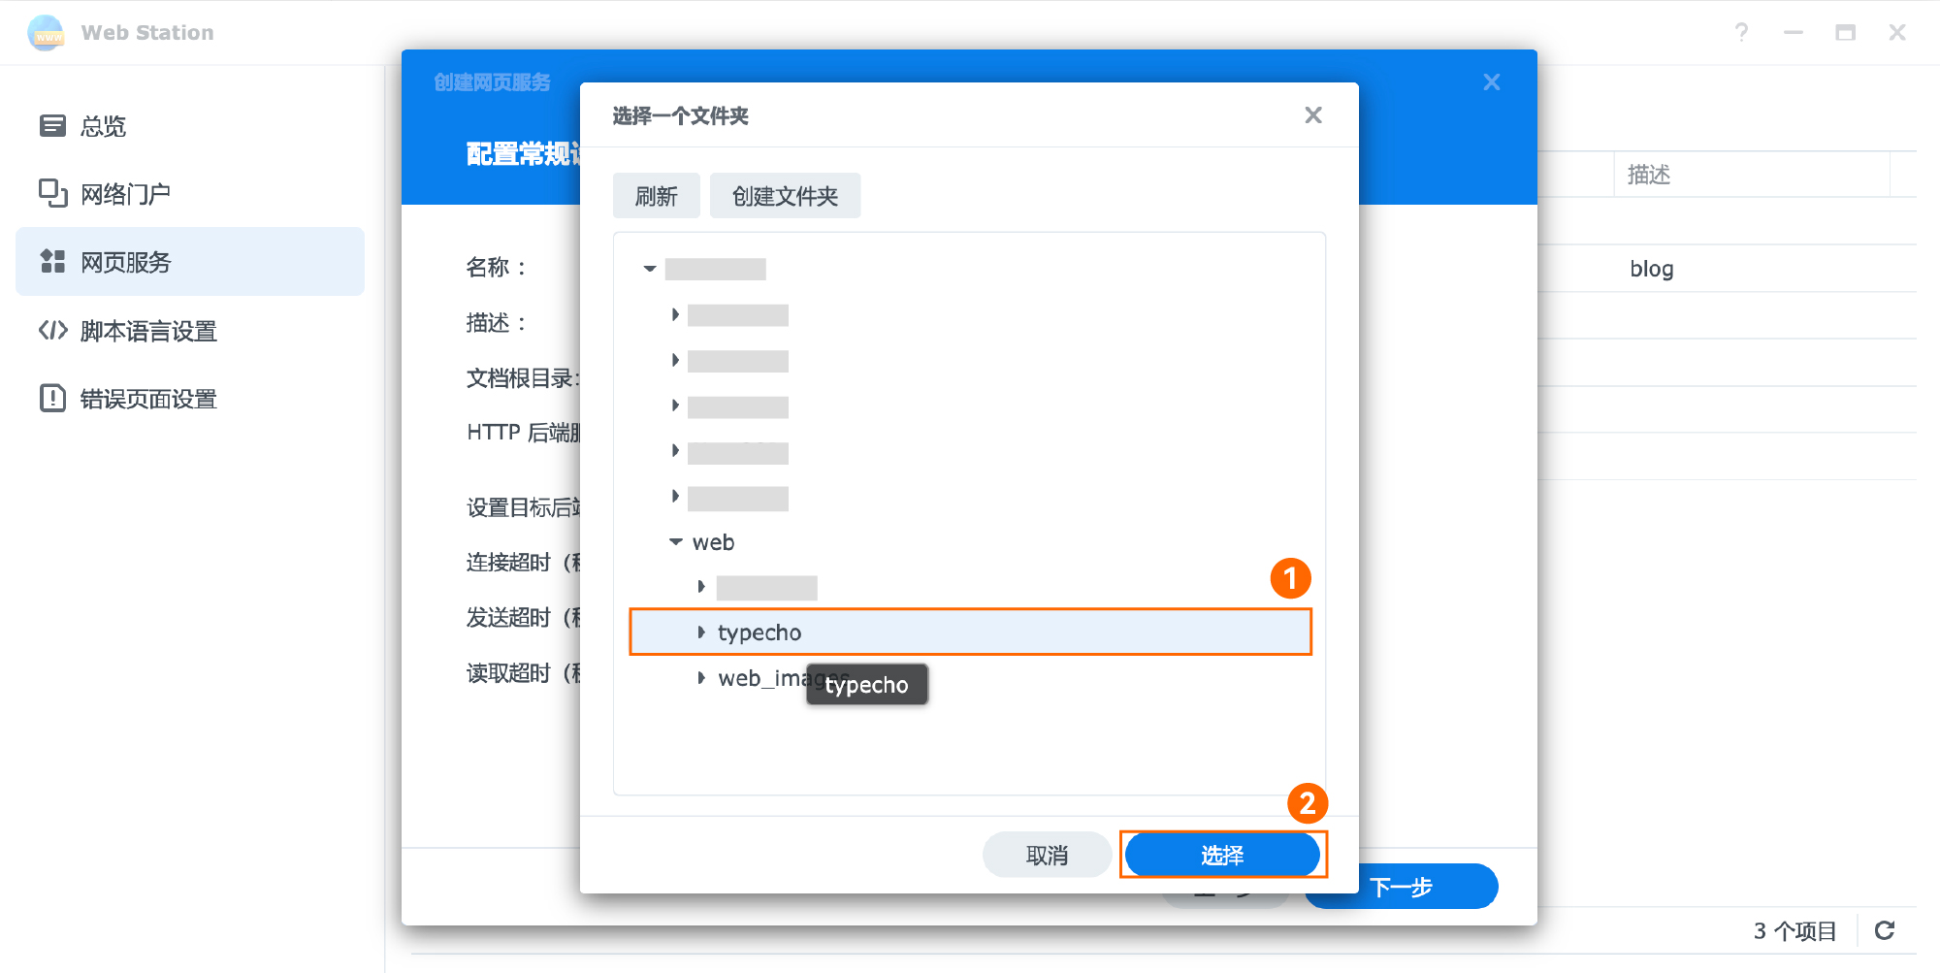Click the Web Station app logo icon
The width and height of the screenshot is (1940, 973).
point(46,33)
